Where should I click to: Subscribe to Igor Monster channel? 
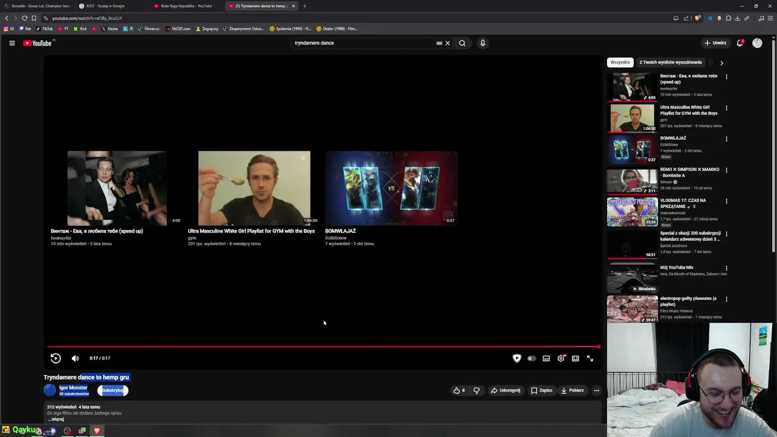point(112,390)
